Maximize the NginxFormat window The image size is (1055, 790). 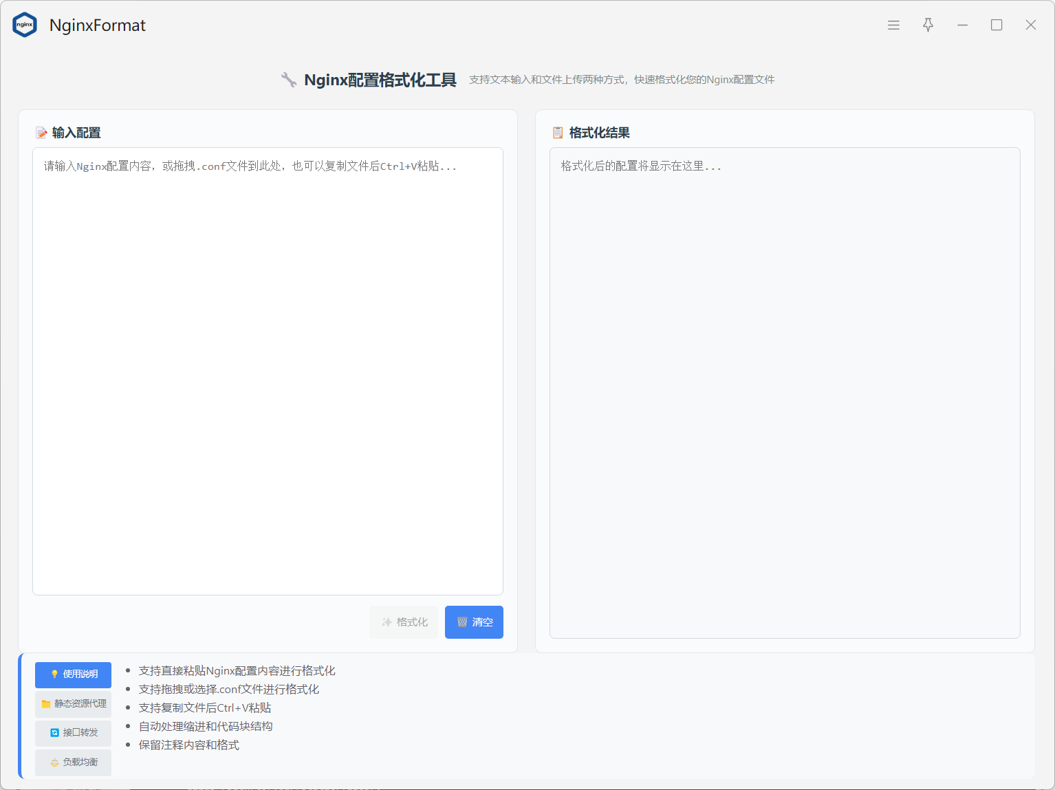(997, 25)
